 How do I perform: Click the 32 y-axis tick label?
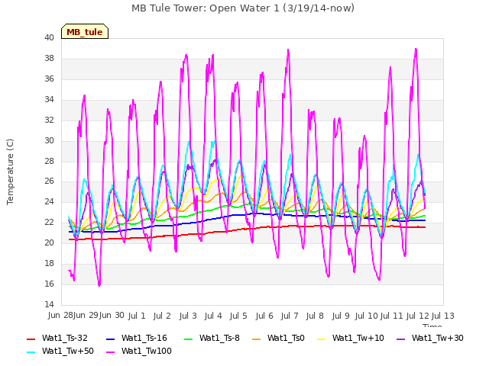pyautogui.click(x=49, y=120)
